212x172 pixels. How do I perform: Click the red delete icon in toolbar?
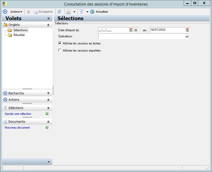click(x=28, y=12)
